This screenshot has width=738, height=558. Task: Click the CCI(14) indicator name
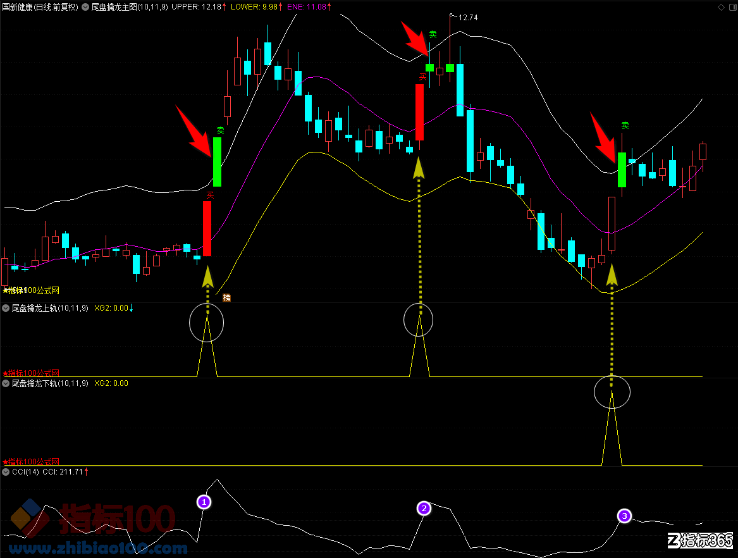click(x=25, y=472)
